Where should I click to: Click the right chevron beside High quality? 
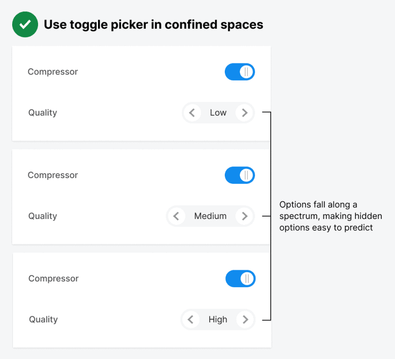click(x=245, y=319)
